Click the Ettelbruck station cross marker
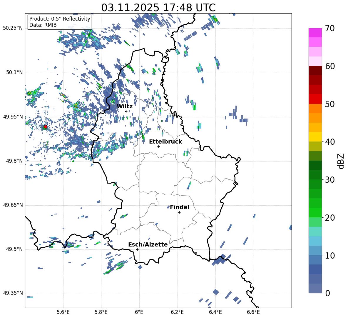The image size is (348, 318). click(158, 146)
